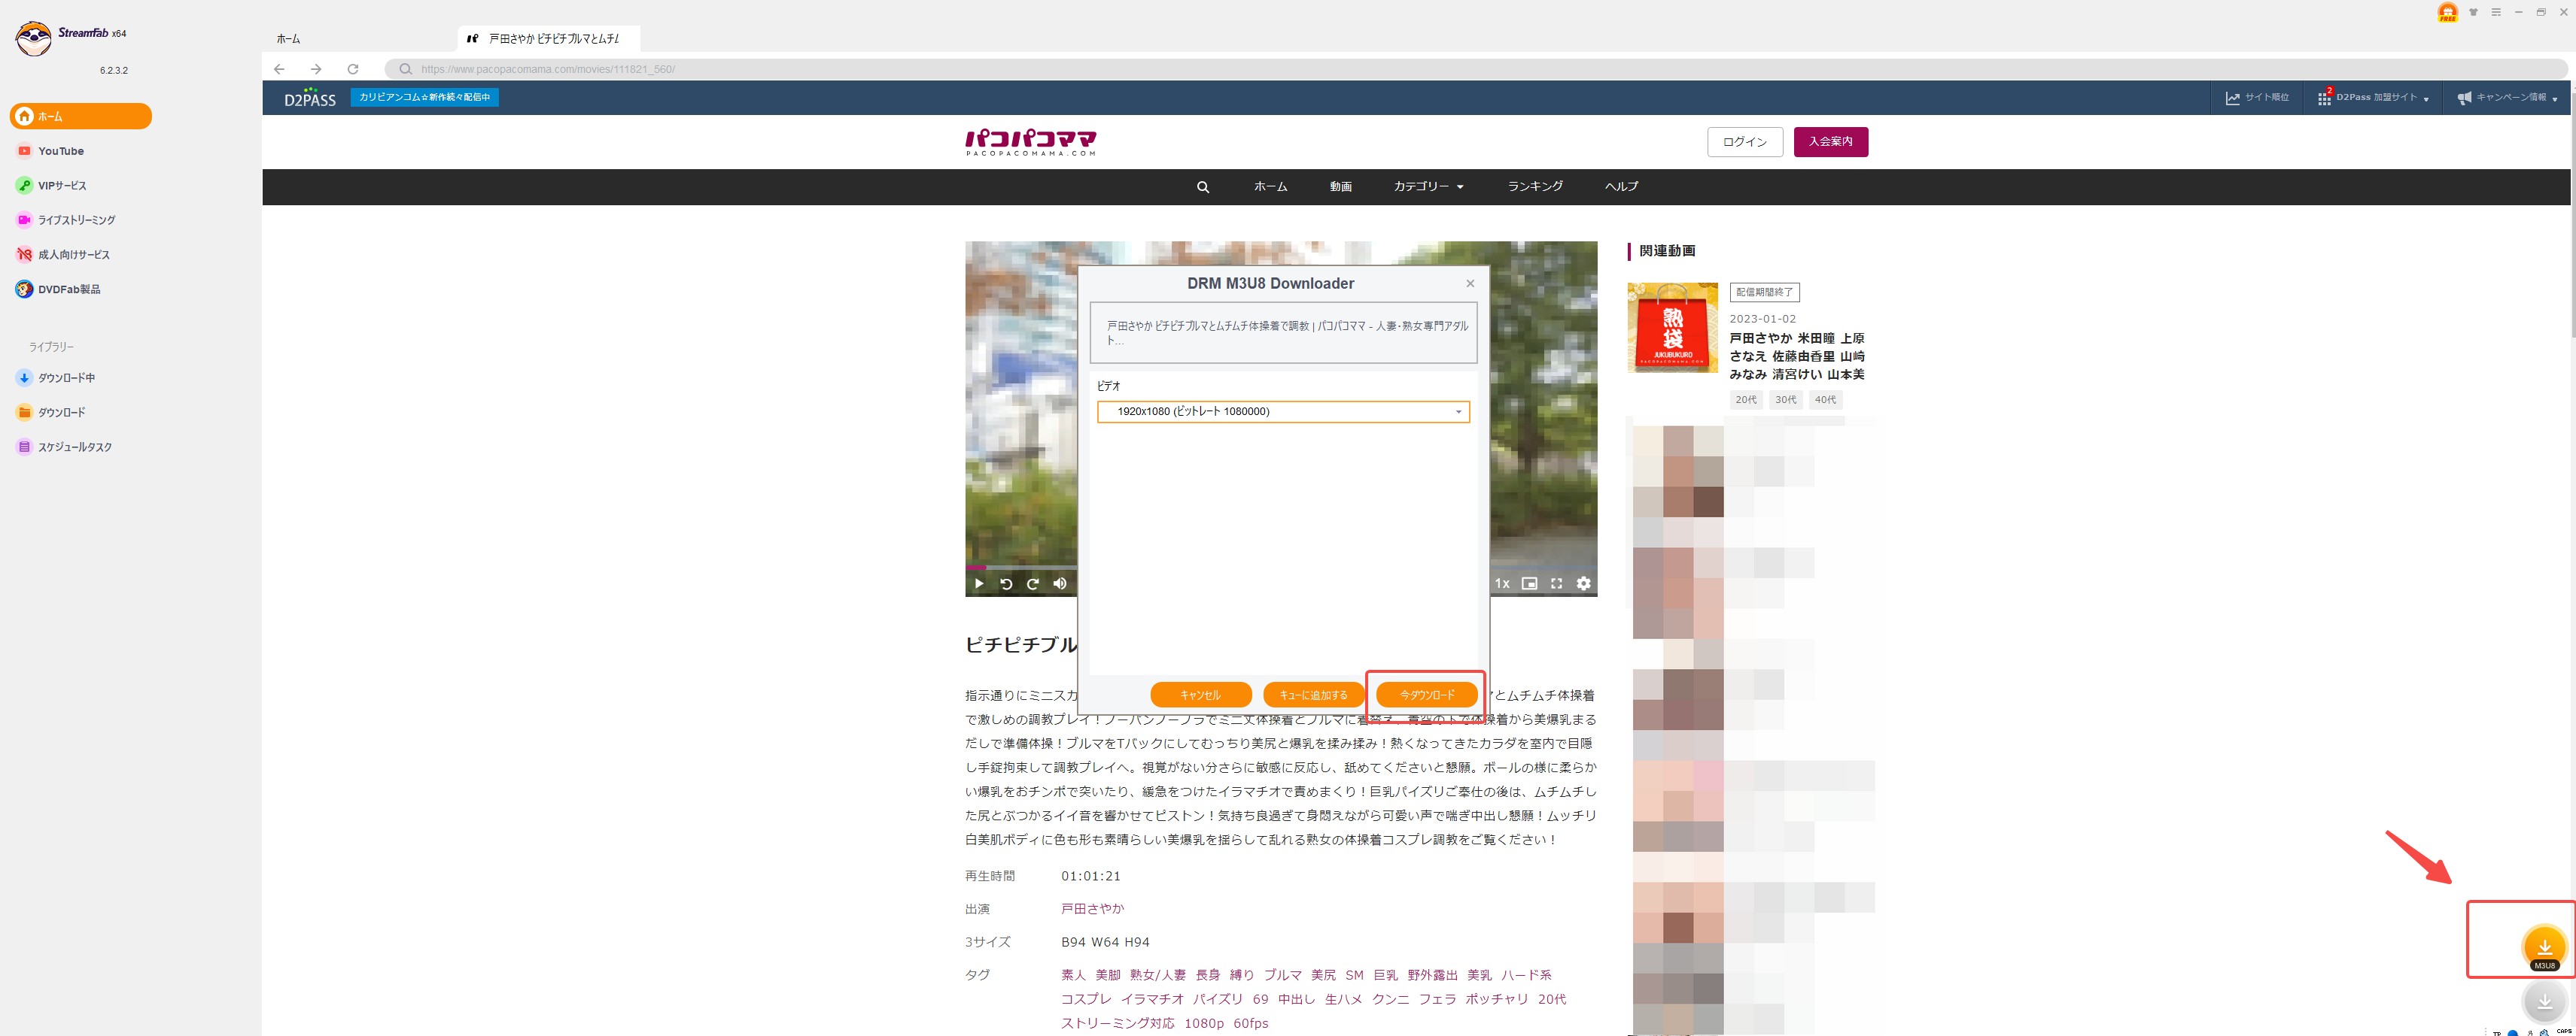Click the 1080p tag link

coord(1203,1023)
